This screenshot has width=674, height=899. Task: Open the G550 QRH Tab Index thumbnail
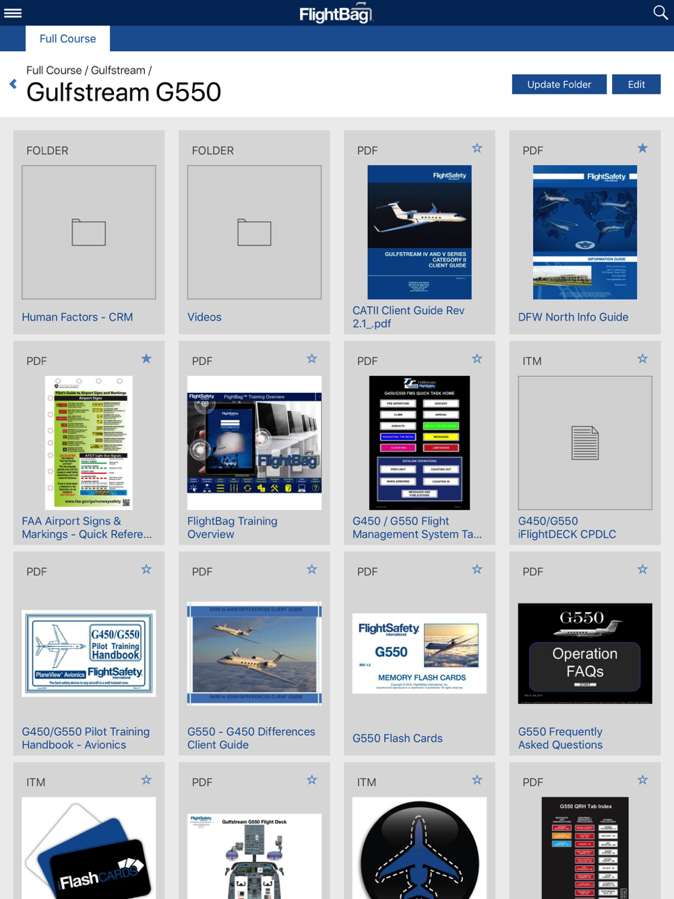[585, 848]
